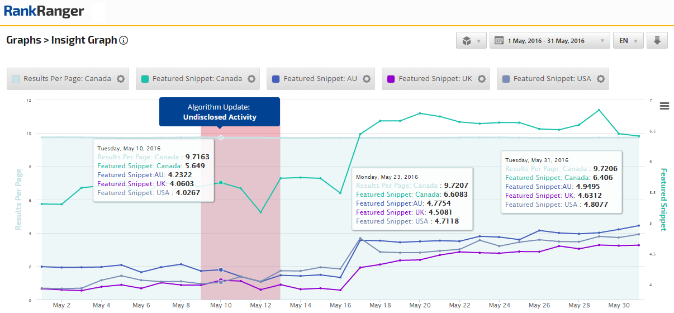Click gear icon on Featured Snippet: UK

tap(482, 79)
